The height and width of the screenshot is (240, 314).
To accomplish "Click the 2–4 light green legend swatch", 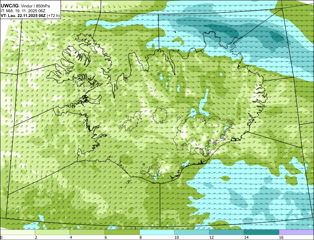I will pos(52,232).
